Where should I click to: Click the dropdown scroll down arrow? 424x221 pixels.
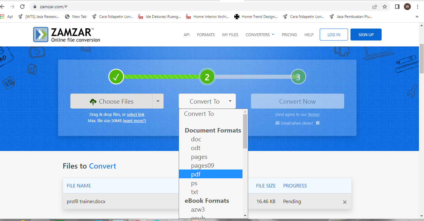[x=245, y=216]
